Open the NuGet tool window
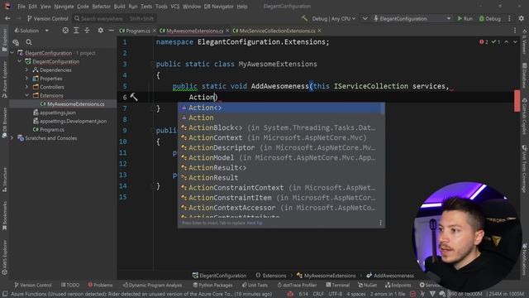529x298 pixels. coord(367,285)
